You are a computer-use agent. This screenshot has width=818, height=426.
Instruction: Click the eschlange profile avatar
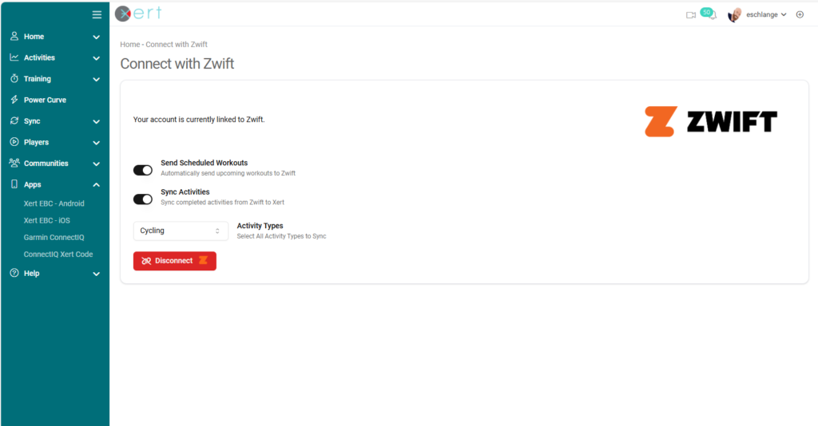click(735, 14)
